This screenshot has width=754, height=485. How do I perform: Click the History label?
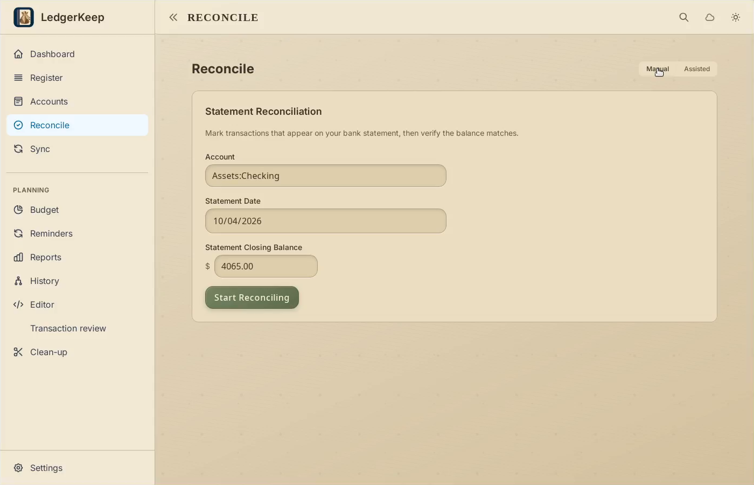45,281
